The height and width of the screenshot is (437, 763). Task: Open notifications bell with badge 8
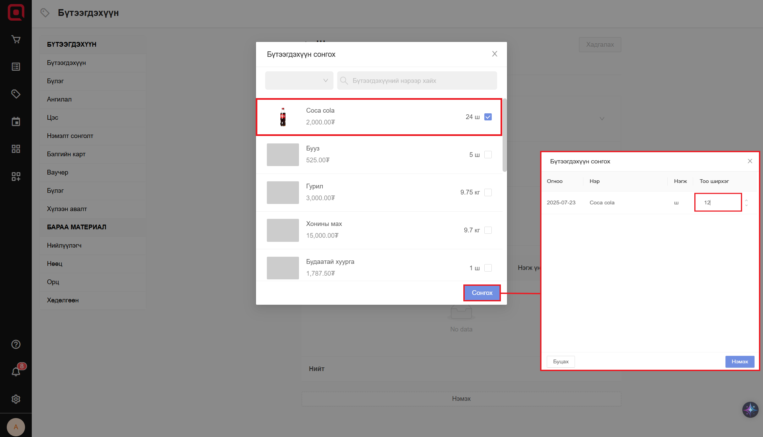(x=16, y=372)
